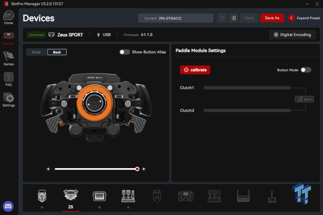
Task: Open the Discord community link
Action: click(x=8, y=206)
